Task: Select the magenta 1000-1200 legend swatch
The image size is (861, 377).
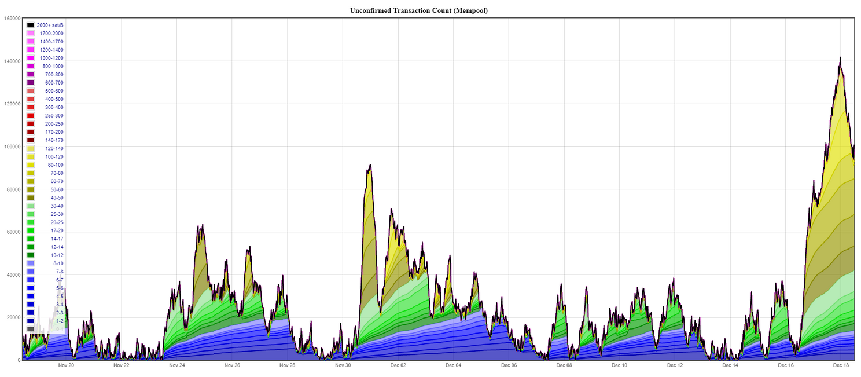Action: (31, 58)
